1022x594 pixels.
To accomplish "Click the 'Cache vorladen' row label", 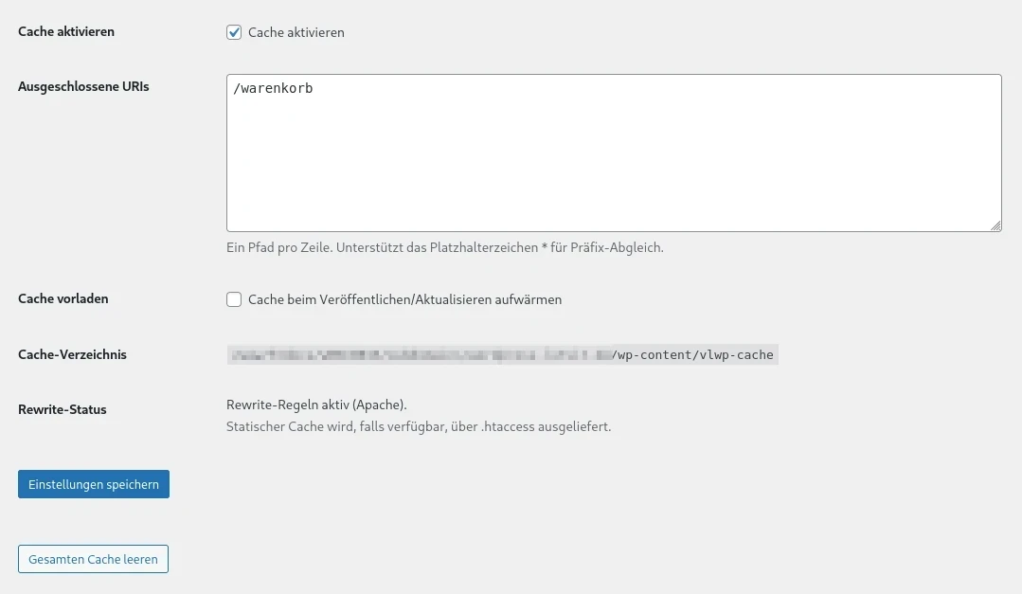I will point(63,298).
